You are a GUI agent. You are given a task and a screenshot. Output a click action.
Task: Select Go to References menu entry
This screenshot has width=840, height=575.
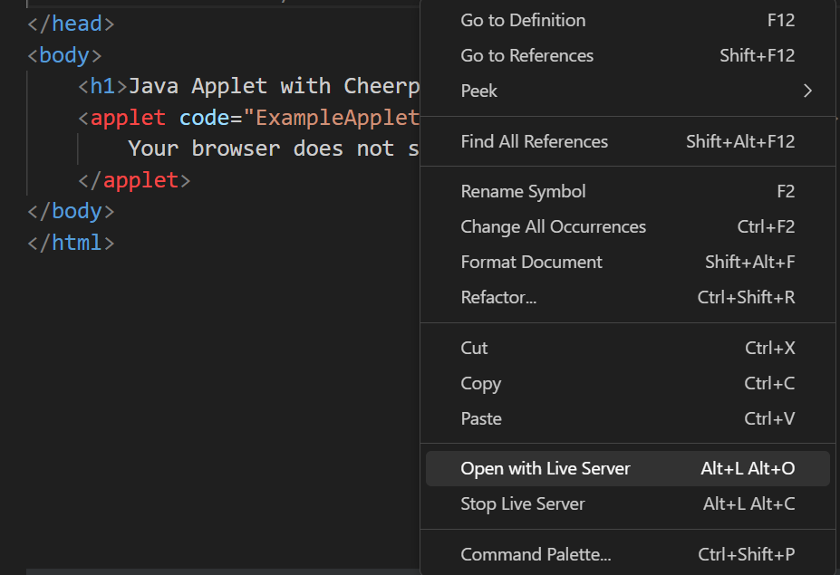pyautogui.click(x=627, y=55)
